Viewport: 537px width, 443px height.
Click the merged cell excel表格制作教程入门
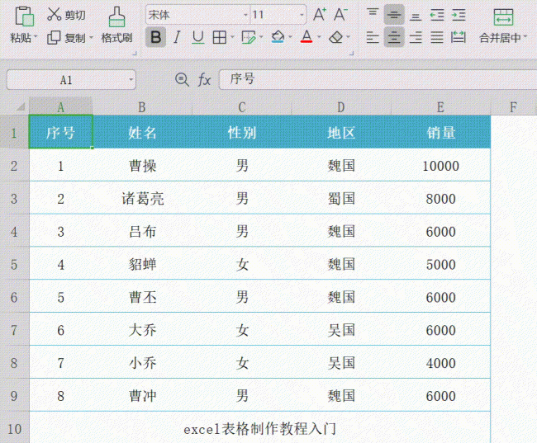tap(260, 427)
